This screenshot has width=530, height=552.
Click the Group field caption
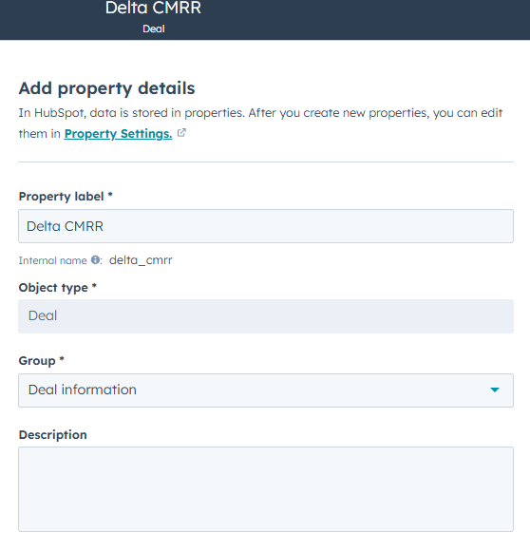(x=37, y=361)
